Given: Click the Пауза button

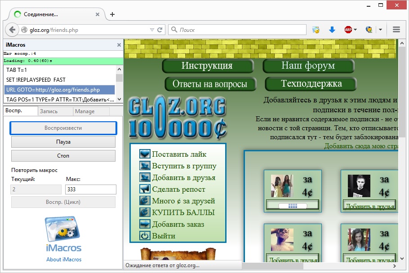Looking at the screenshot, I should point(63,142).
